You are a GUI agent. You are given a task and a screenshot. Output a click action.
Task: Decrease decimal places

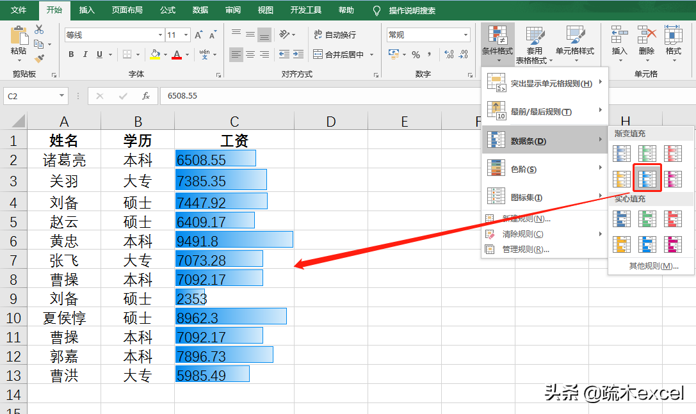pos(464,54)
